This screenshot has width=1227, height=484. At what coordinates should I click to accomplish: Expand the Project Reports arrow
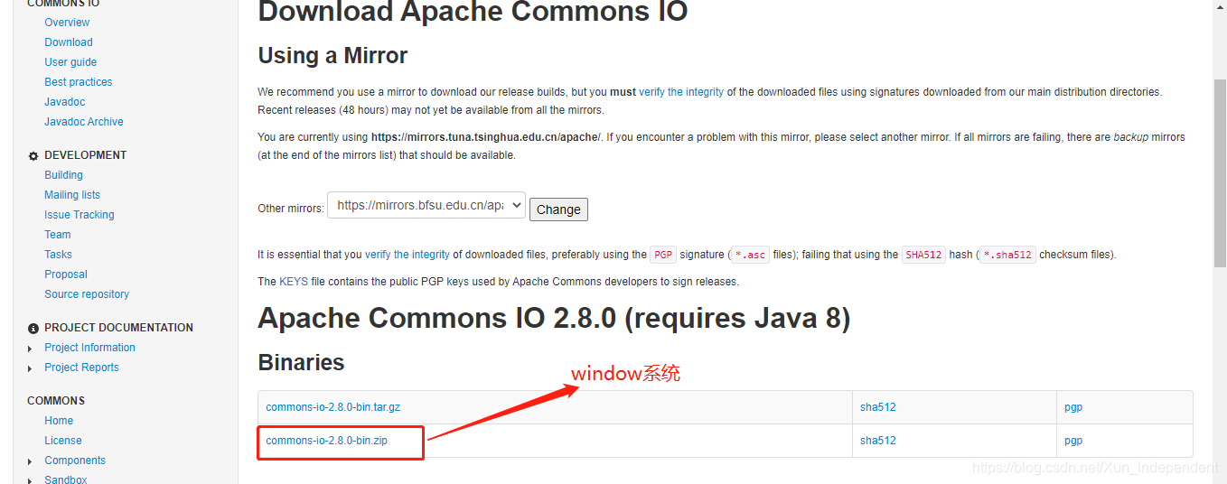click(x=31, y=368)
